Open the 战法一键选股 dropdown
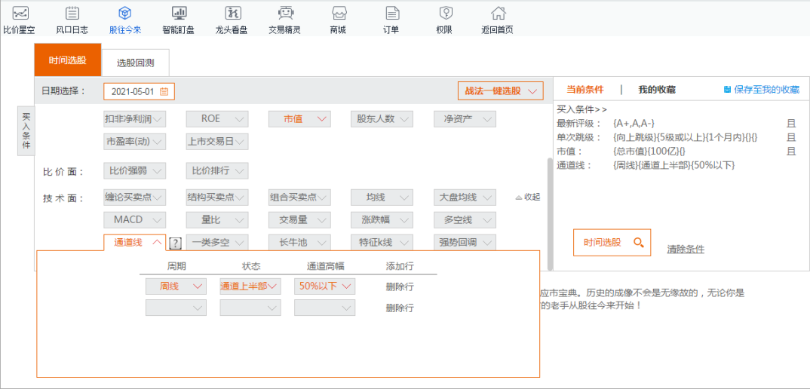 501,91
